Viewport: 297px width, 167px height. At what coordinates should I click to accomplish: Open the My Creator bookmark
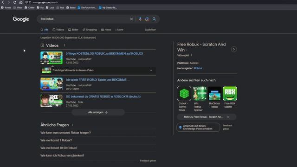(108, 8)
